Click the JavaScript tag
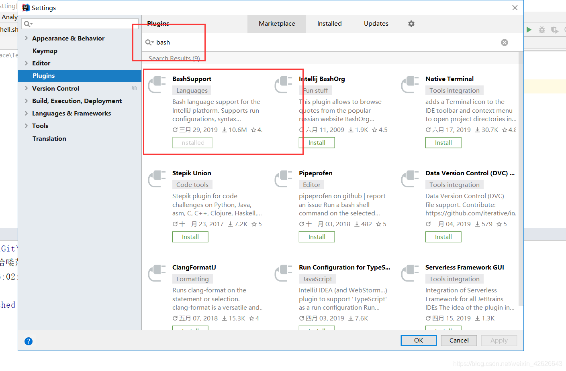Image resolution: width=566 pixels, height=371 pixels. pos(317,279)
